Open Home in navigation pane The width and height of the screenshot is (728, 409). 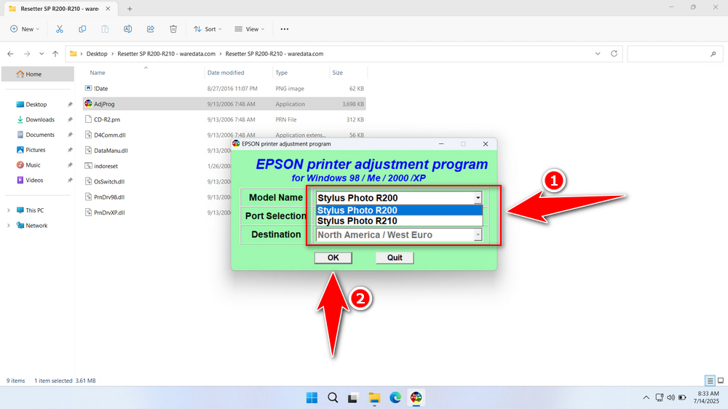pos(38,74)
